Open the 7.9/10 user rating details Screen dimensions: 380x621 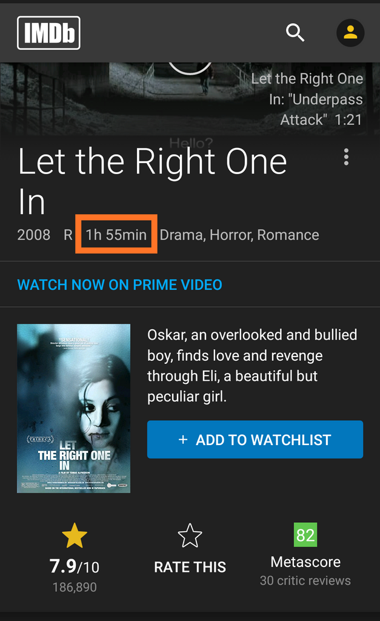coord(75,566)
